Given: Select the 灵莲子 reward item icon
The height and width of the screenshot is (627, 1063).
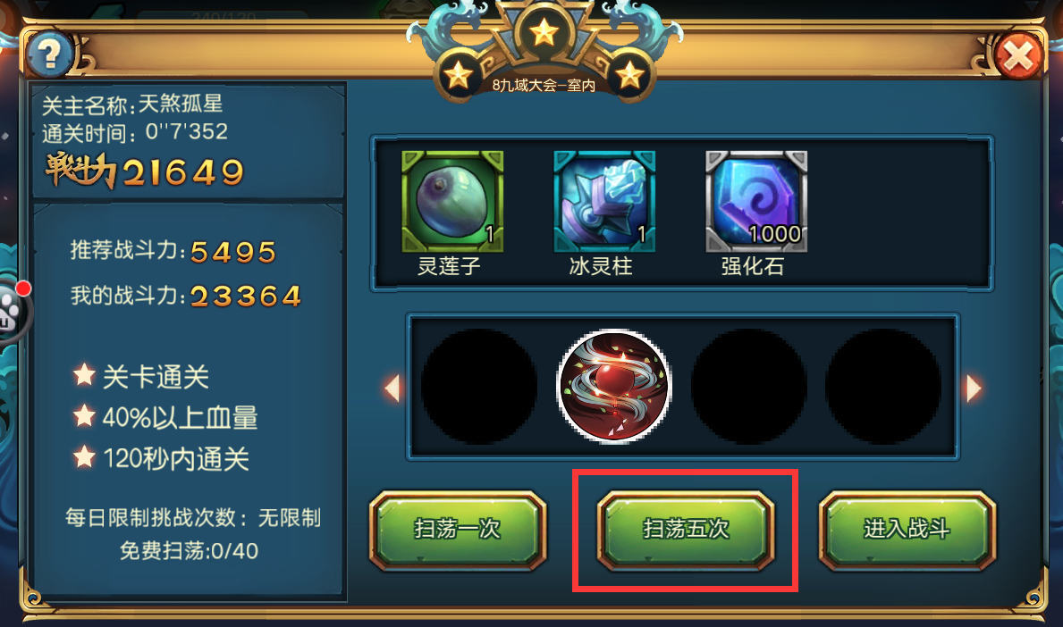Looking at the screenshot, I should (452, 201).
